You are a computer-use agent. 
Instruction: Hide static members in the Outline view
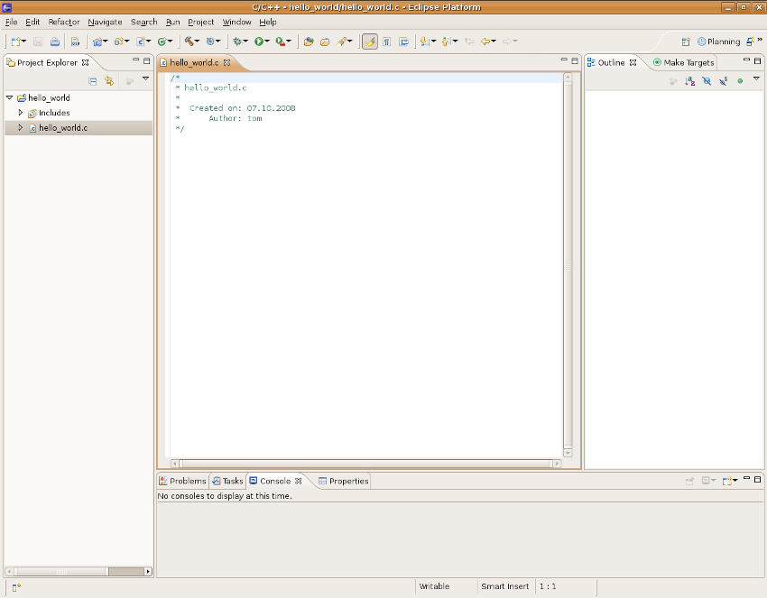point(722,80)
